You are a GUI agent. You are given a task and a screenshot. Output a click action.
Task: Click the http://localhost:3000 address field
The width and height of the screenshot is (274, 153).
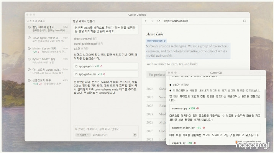coord(176,21)
